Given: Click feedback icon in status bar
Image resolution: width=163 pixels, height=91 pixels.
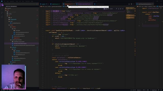Looking at the screenshot, I should tap(159, 90).
